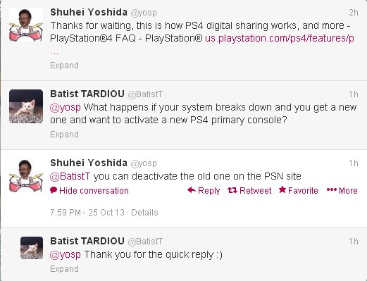
Task: Click the Batist TARDIOU name on last tweet
Action: (87, 241)
